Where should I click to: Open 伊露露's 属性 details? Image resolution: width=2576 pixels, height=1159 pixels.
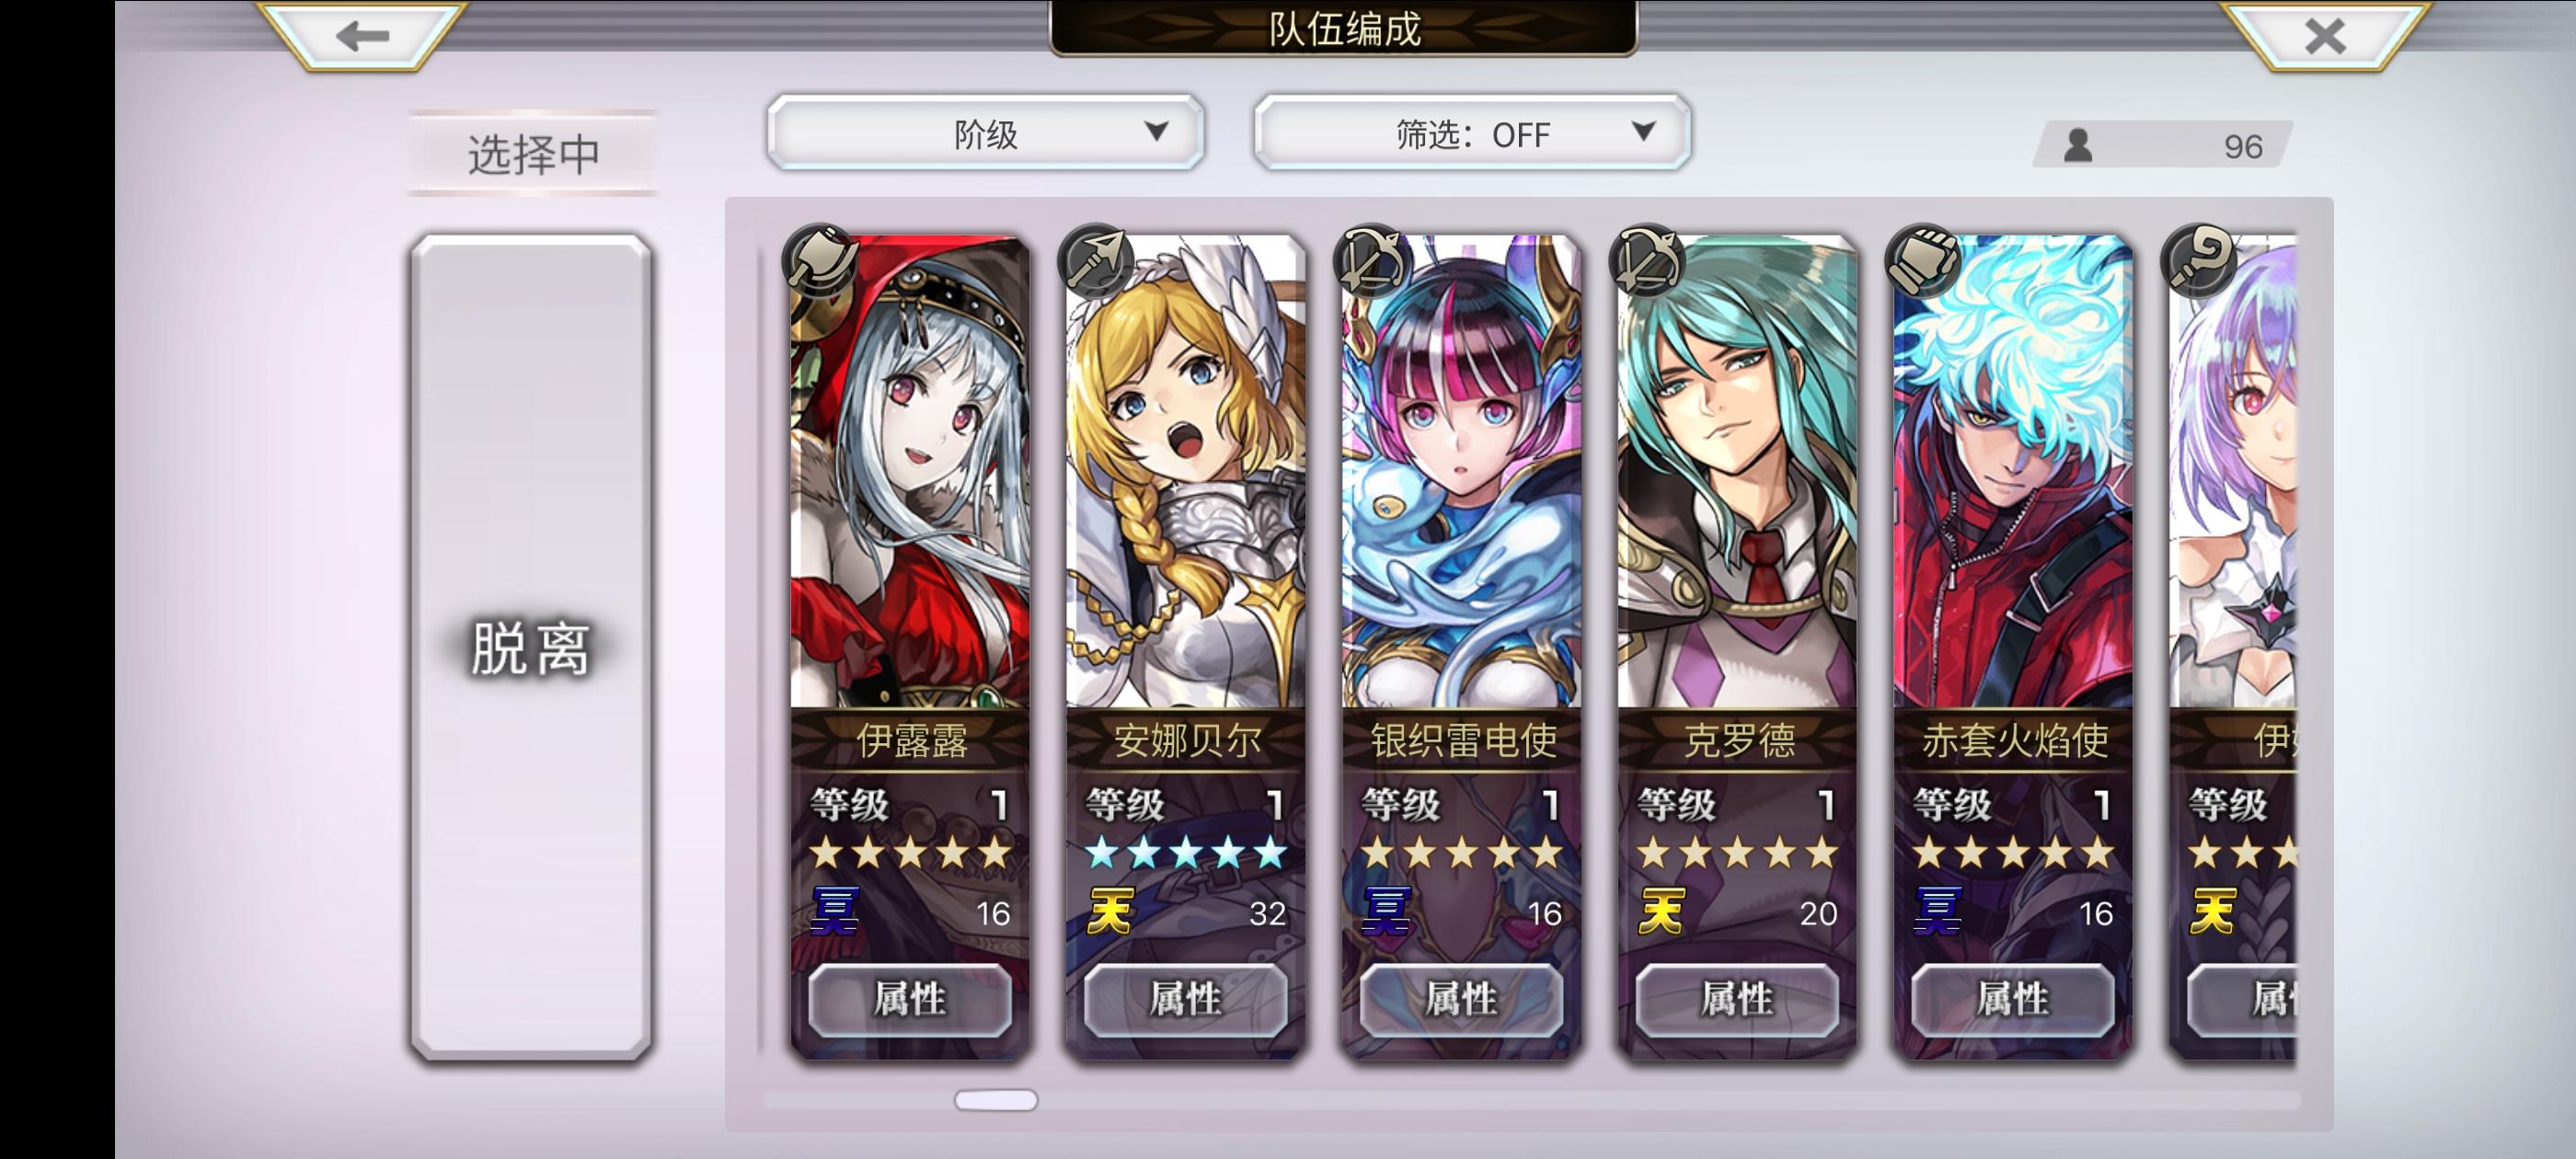tap(910, 999)
